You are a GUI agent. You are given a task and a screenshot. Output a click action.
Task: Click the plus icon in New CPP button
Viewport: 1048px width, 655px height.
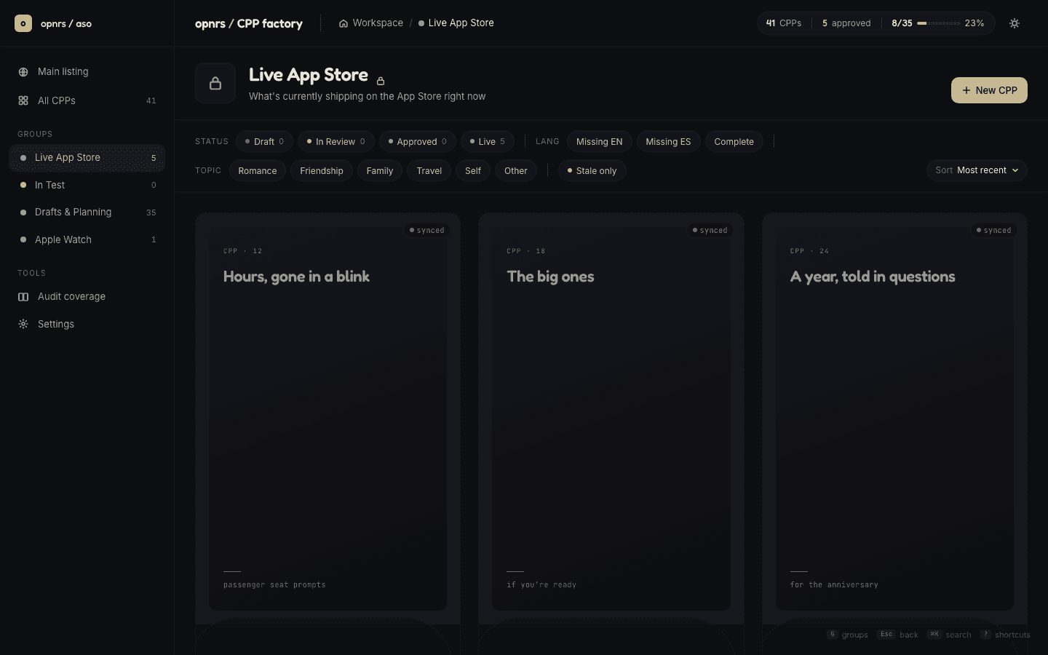pos(966,90)
